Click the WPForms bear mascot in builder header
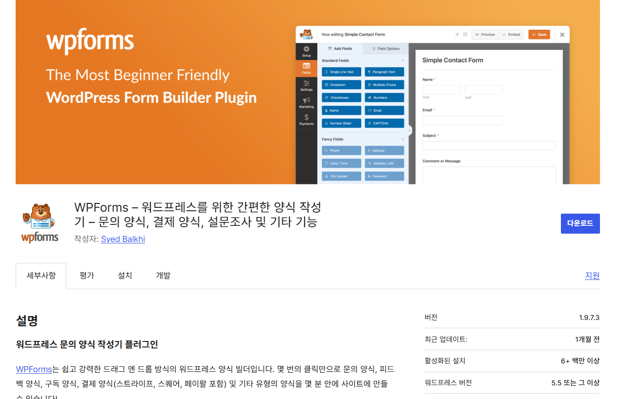The height and width of the screenshot is (399, 619). (x=307, y=35)
